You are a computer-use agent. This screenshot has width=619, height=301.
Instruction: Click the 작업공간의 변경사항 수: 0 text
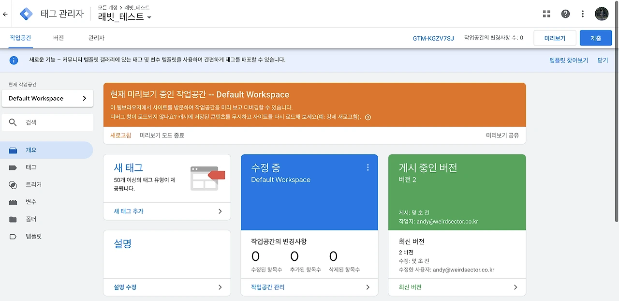tap(494, 38)
